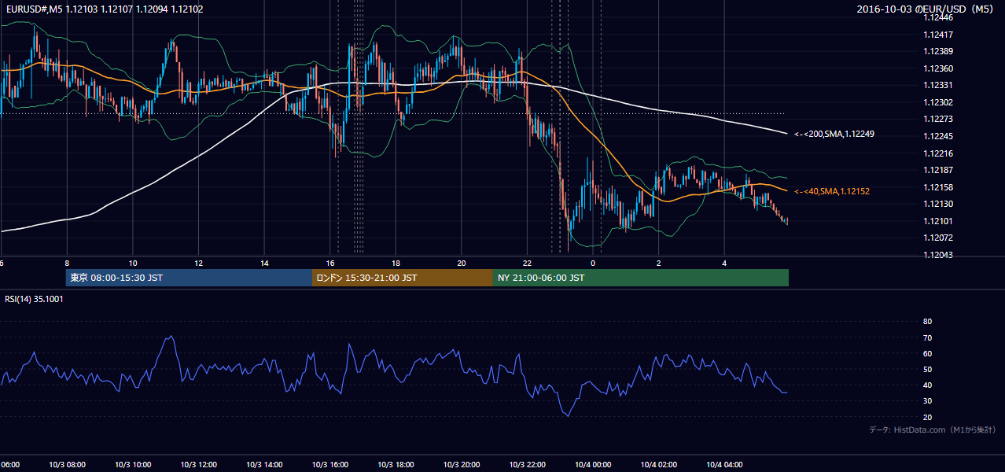Select the orange 40 SMA 1.12152 label
Image resolution: width=1005 pixels, height=472 pixels.
pyautogui.click(x=832, y=191)
